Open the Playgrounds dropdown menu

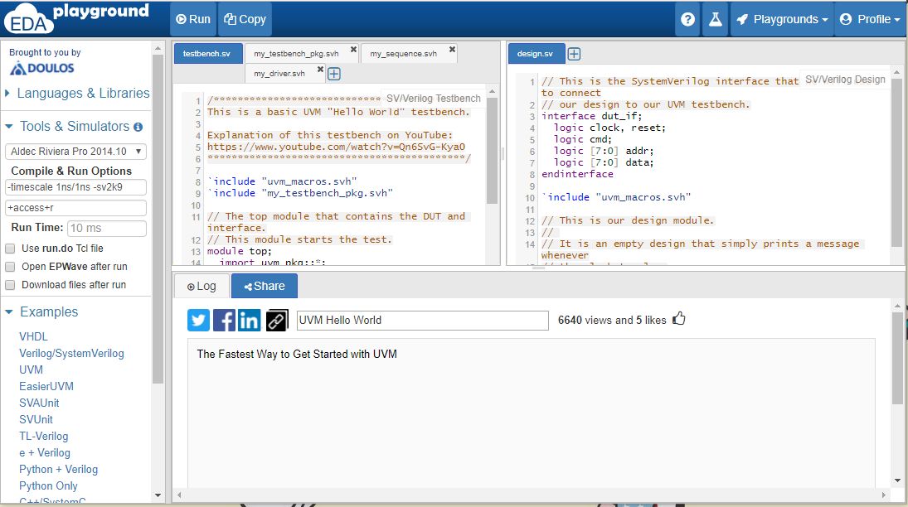pyautogui.click(x=782, y=18)
